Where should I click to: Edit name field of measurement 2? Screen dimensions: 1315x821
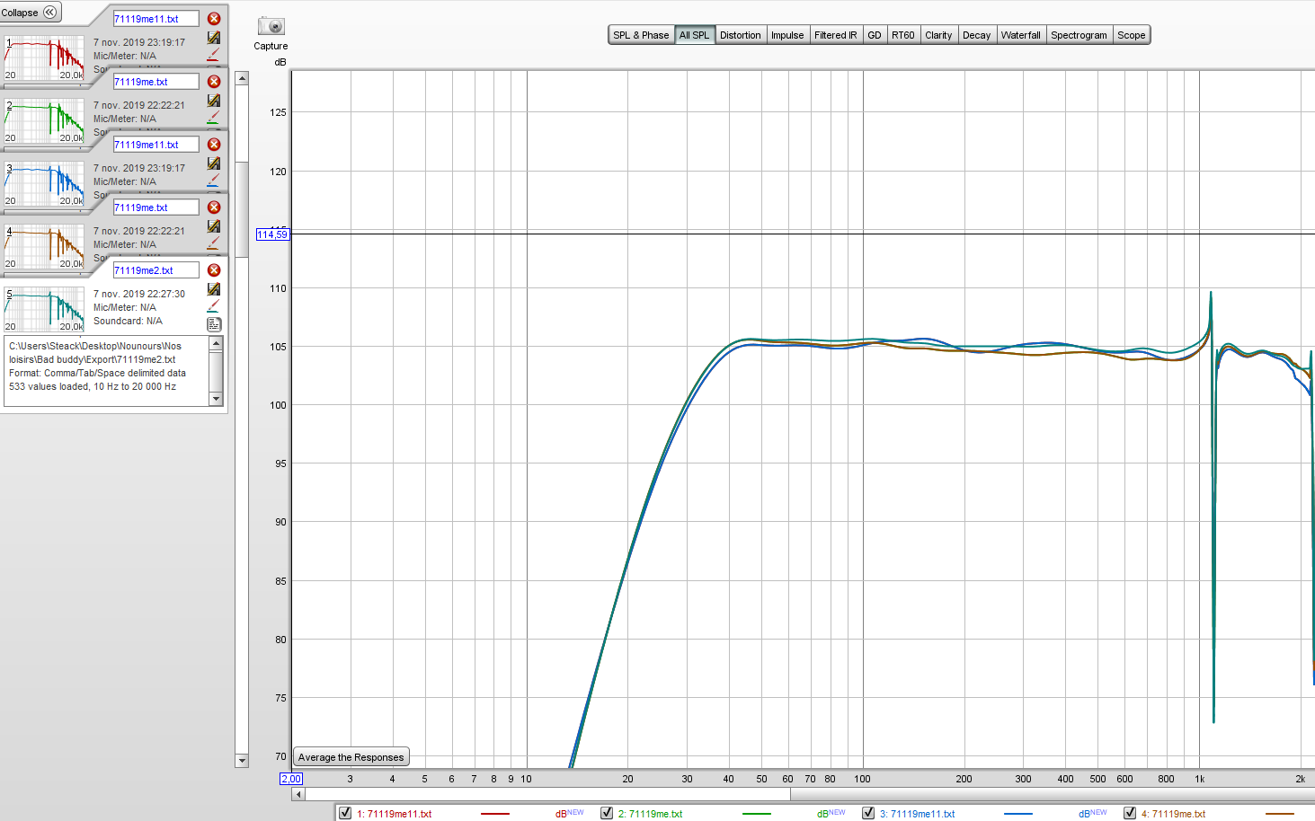click(155, 82)
